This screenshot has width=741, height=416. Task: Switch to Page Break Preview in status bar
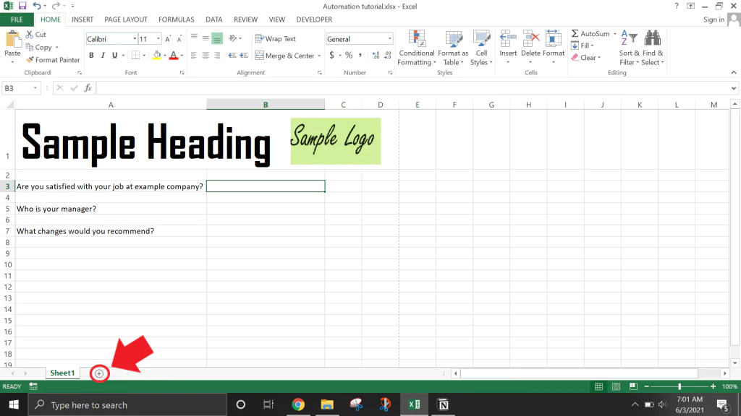(633, 386)
